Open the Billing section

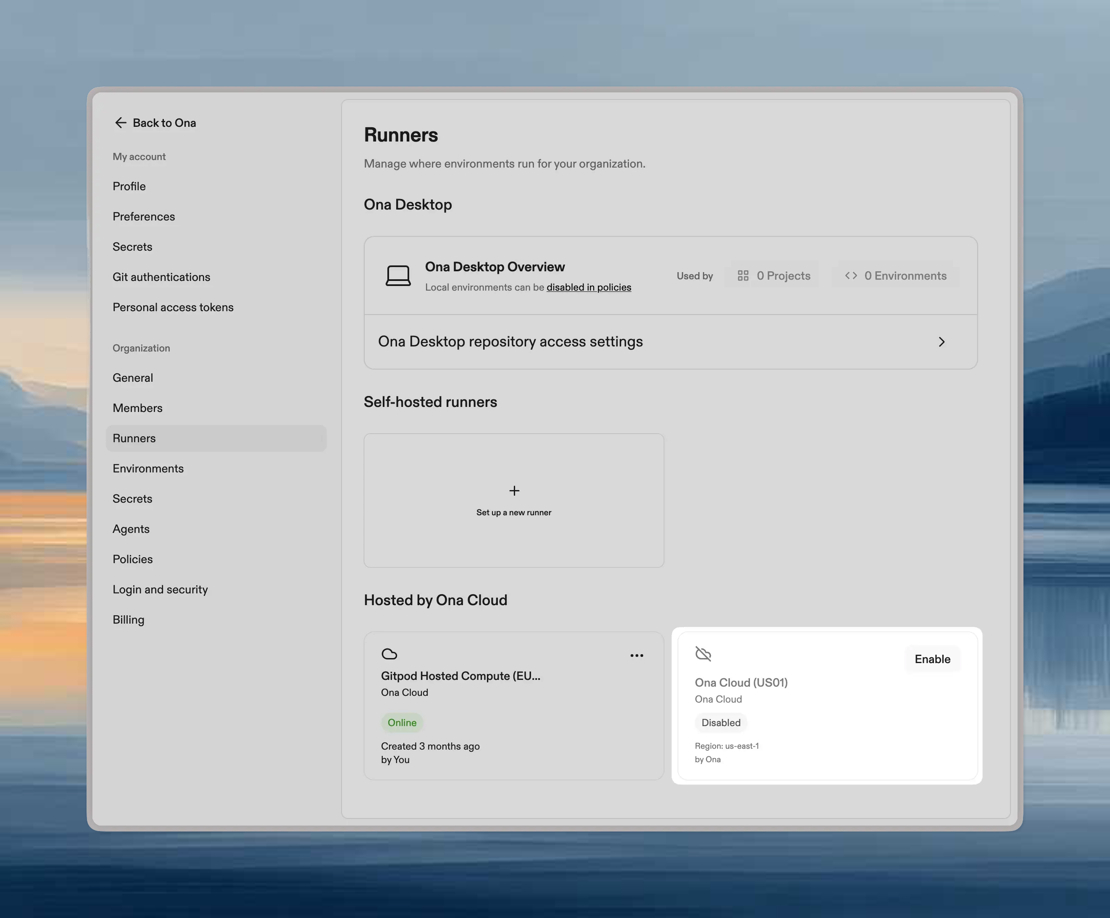[x=128, y=619]
